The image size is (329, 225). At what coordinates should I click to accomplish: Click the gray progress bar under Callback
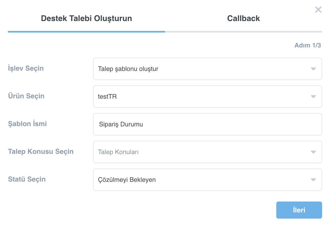click(244, 32)
